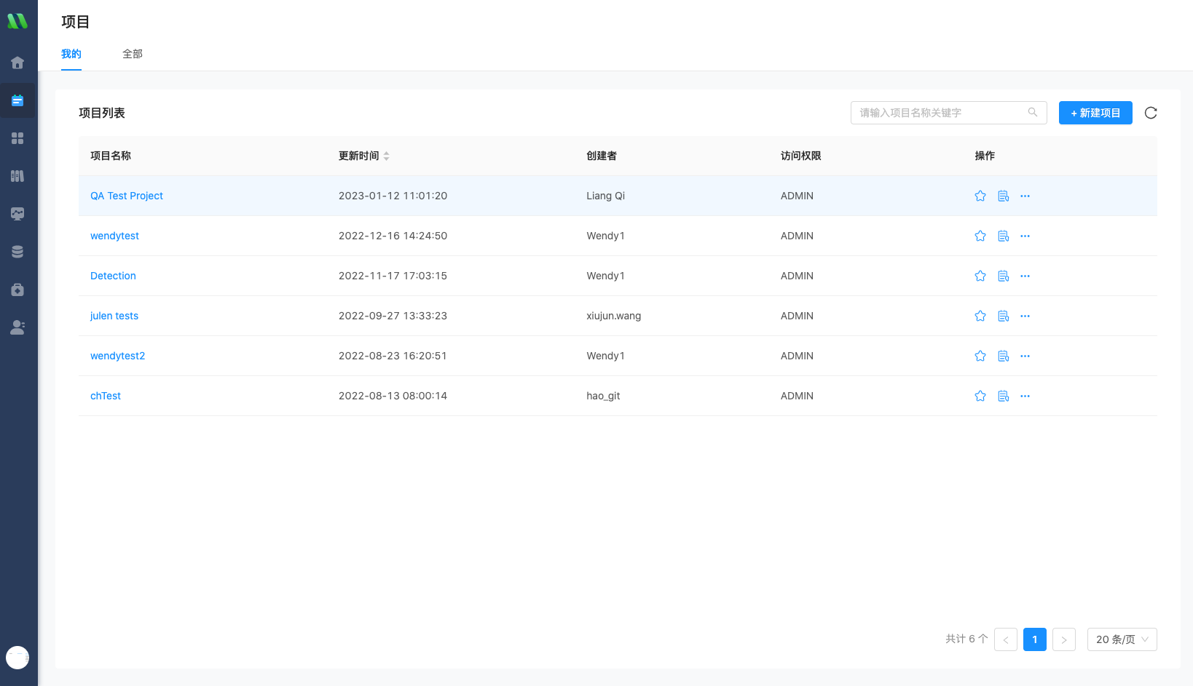Click the four-squares grid icon in sidebar
Screen dimensions: 1193x686
[x=17, y=138]
